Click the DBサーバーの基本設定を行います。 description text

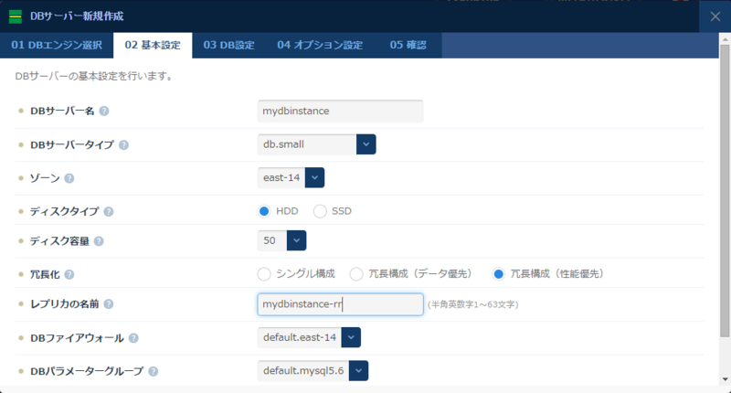coord(96,76)
